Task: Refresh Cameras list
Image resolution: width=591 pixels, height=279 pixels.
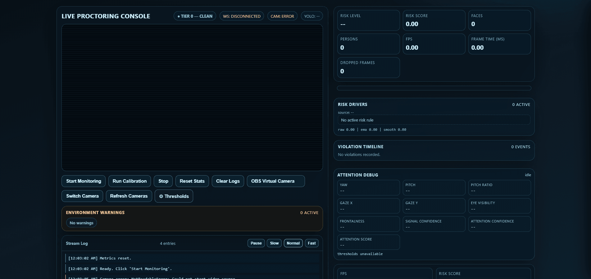Action: (129, 196)
